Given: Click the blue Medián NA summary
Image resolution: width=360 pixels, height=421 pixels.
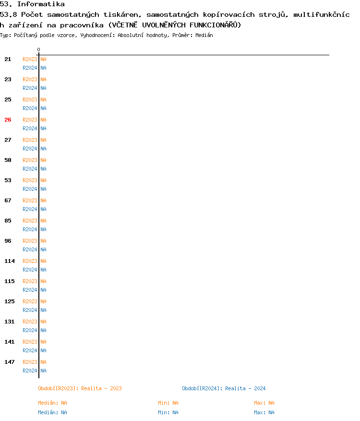Looking at the screenshot, I should (52, 412).
